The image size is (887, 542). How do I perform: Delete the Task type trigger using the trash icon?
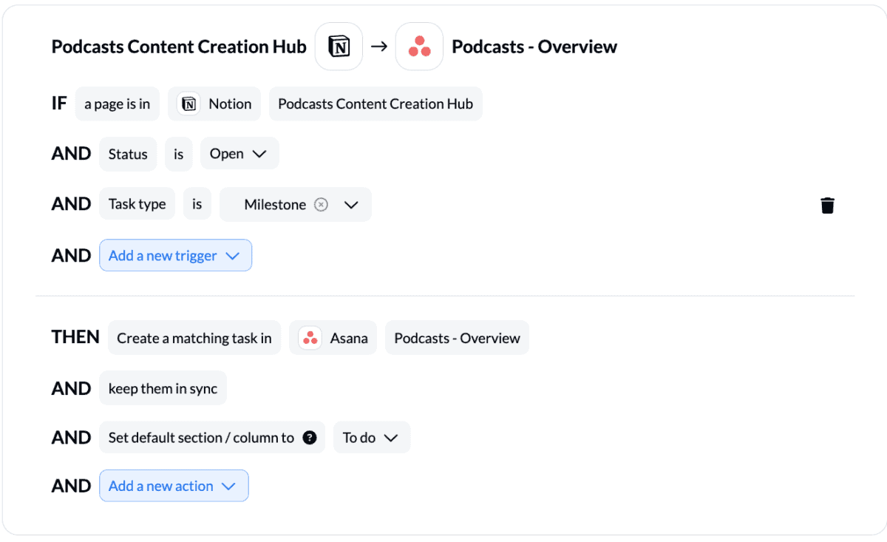click(x=827, y=205)
